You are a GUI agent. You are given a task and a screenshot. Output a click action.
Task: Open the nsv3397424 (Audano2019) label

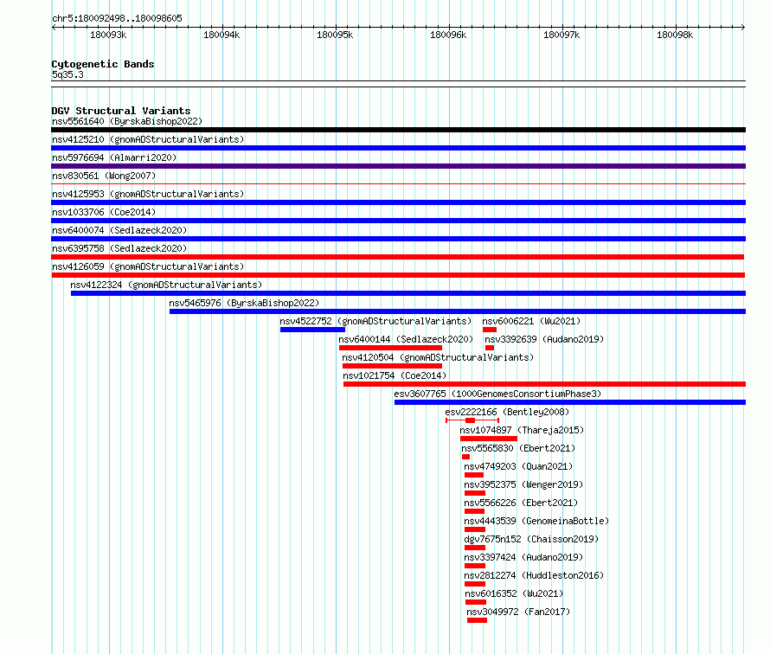[523, 557]
